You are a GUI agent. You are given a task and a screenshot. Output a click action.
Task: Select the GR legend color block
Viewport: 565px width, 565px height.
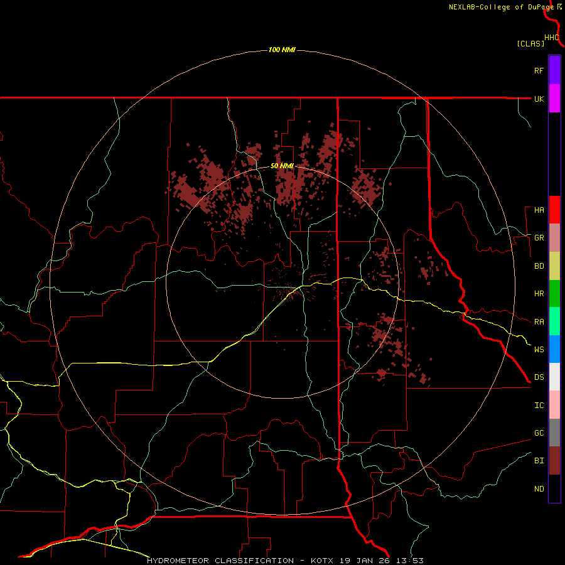coord(554,238)
